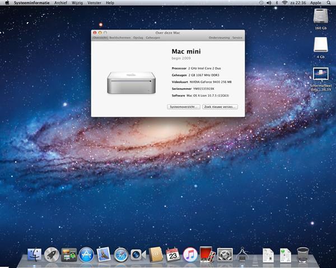This screenshot has height=268, width=336.
Task: Open Finder from the dock
Action: [x=34, y=255]
